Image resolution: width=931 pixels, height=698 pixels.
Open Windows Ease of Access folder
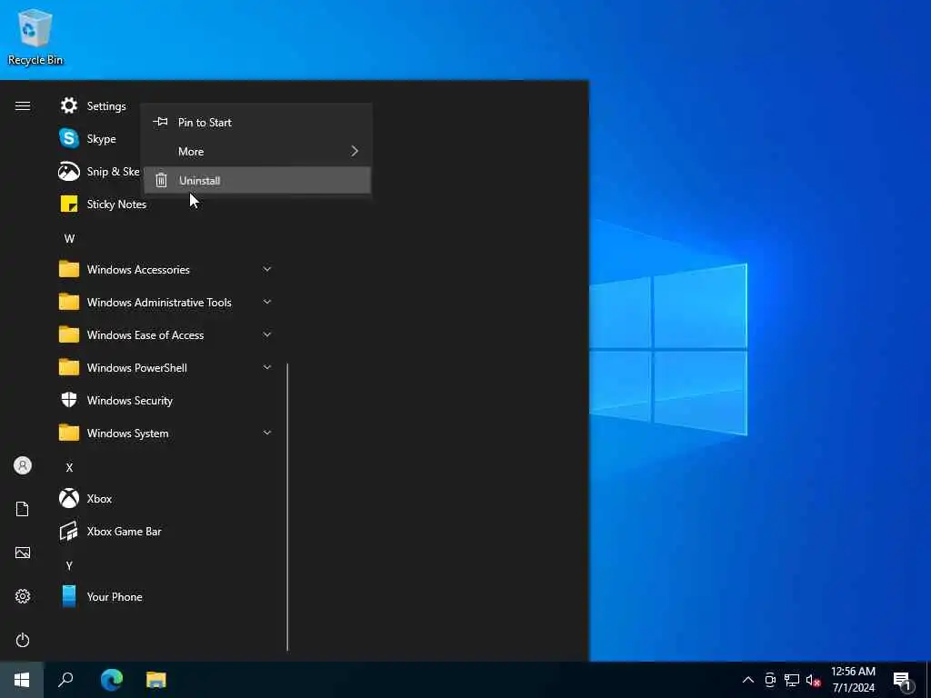tap(69, 334)
